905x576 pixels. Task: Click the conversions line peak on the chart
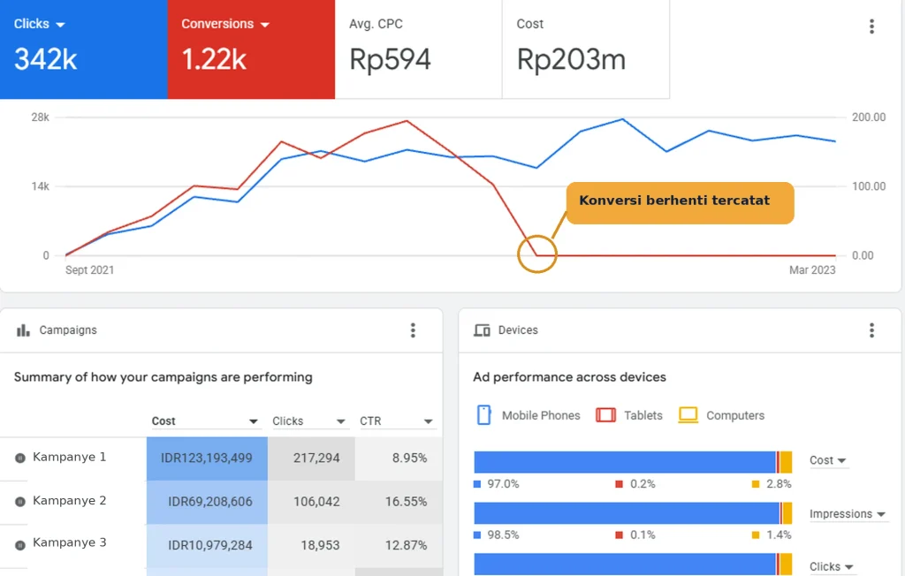tap(407, 121)
